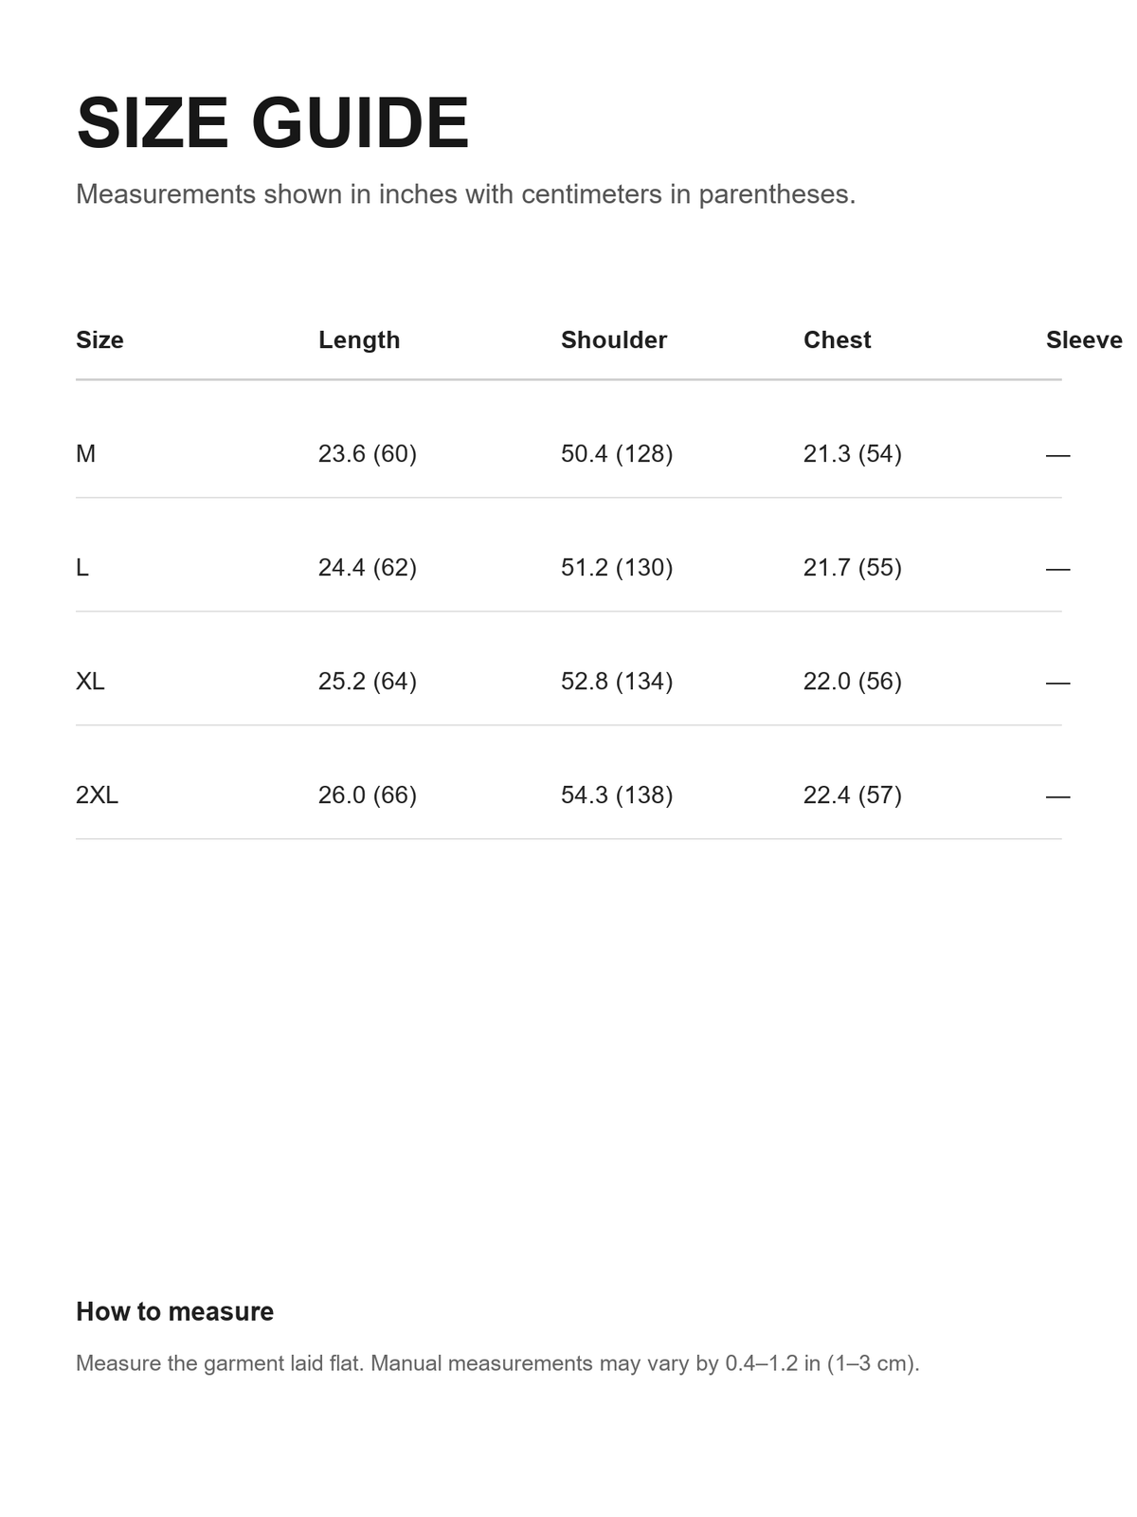Viewport: 1137px width, 1517px height.
Task: Select the Length column header
Action: point(359,339)
